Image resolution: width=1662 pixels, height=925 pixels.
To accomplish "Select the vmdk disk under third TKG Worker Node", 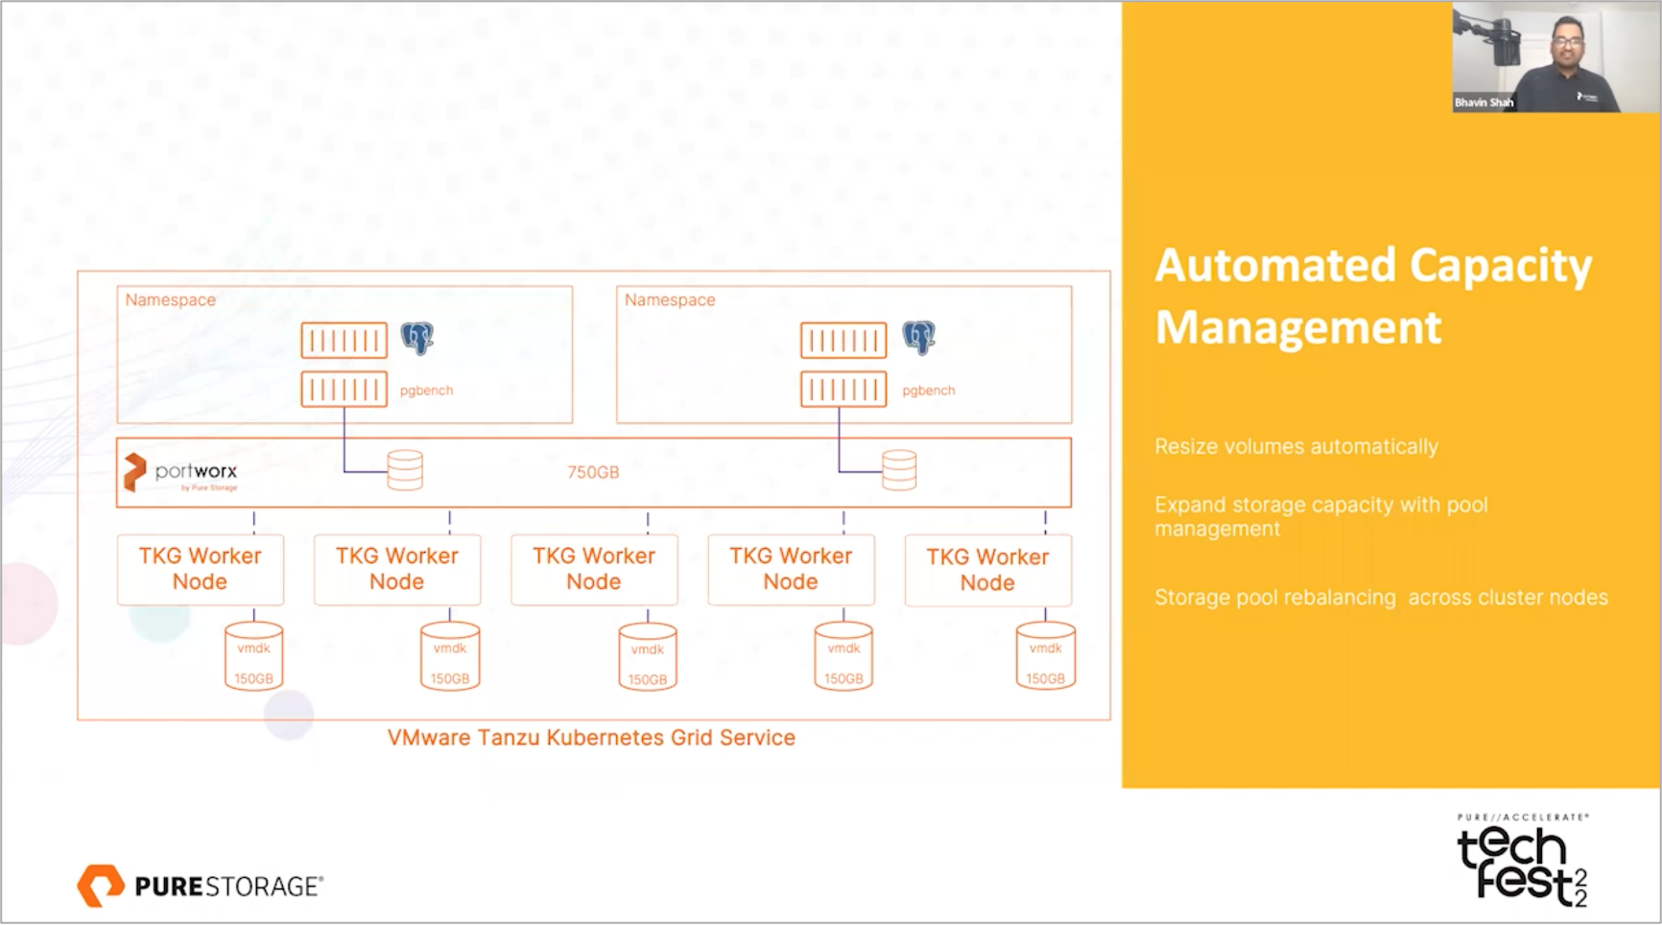I will tap(648, 656).
